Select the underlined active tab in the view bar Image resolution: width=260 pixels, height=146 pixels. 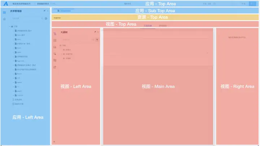pos(148,26)
